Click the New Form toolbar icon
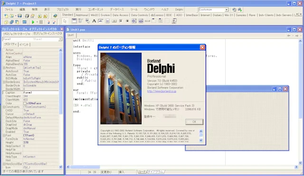This screenshot has width=304, height=176. tap(24, 22)
